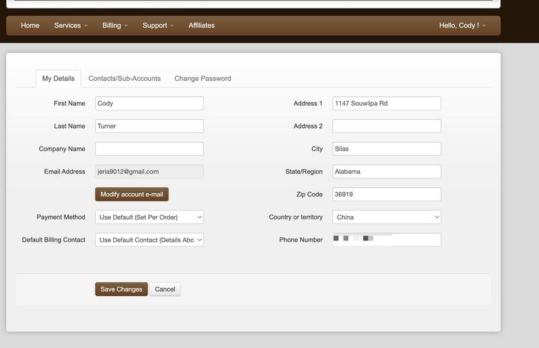This screenshot has height=348, width=539.
Task: Open the Country or territory dropdown
Action: (387, 217)
